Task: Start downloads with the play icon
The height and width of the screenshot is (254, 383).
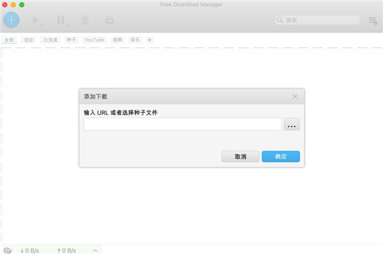Action: [x=36, y=20]
